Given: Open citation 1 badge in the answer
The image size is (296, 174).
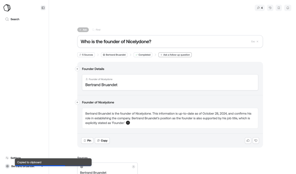Looking at the screenshot, I should [128, 123].
